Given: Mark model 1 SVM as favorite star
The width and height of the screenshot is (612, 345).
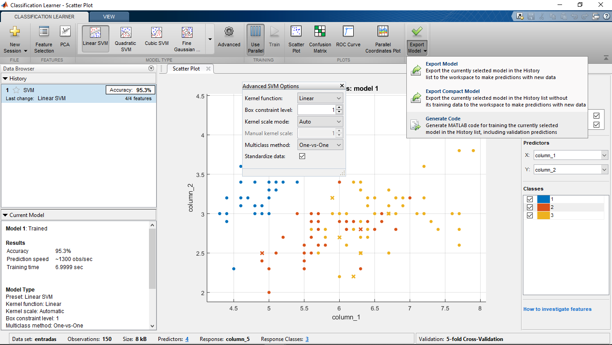Looking at the screenshot, I should pyautogui.click(x=16, y=90).
